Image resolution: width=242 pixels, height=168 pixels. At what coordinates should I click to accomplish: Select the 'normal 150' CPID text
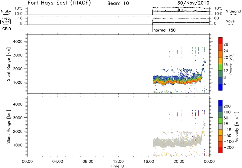tap(165, 30)
